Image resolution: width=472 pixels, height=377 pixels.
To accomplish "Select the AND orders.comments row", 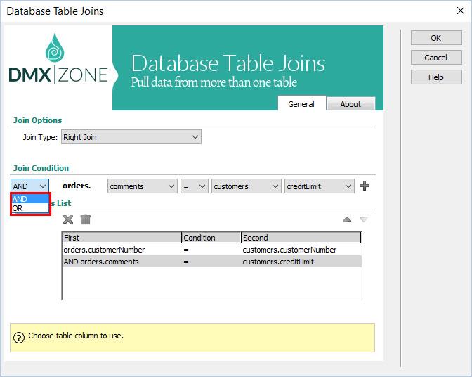I will (x=211, y=262).
